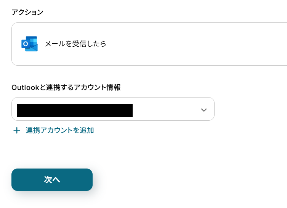Screen dimensions: 287x208
Task: Click the アクション section heading
Action: [x=27, y=12]
